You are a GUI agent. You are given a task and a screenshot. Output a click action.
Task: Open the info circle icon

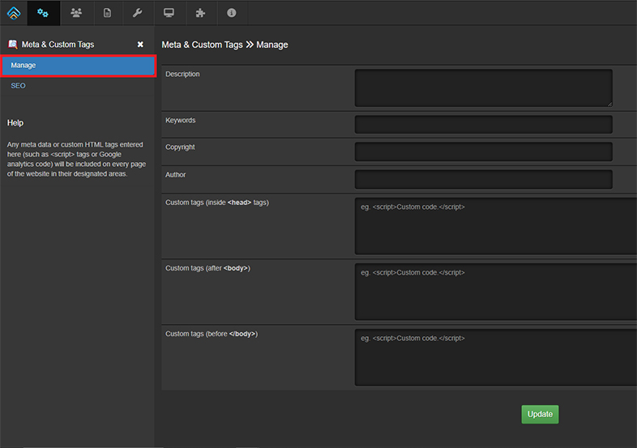232,13
